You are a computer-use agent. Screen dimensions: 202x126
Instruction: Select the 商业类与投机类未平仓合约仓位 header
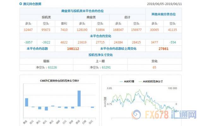[82, 11]
